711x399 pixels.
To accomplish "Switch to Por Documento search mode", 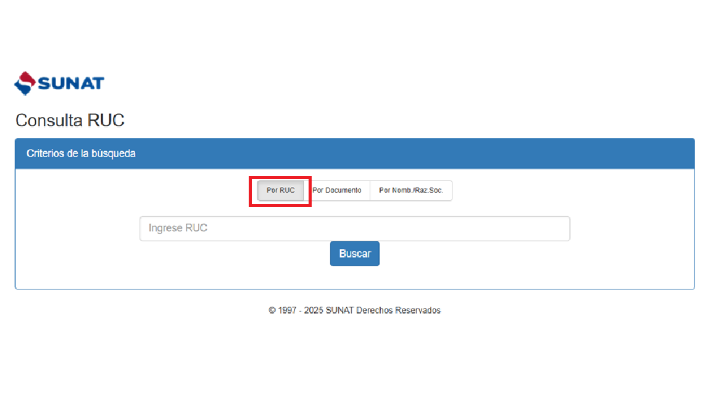I will pyautogui.click(x=337, y=191).
